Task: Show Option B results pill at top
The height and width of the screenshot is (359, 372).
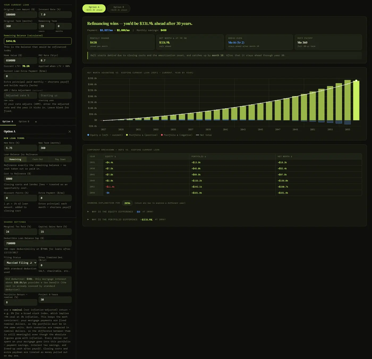Action: [x=119, y=8]
